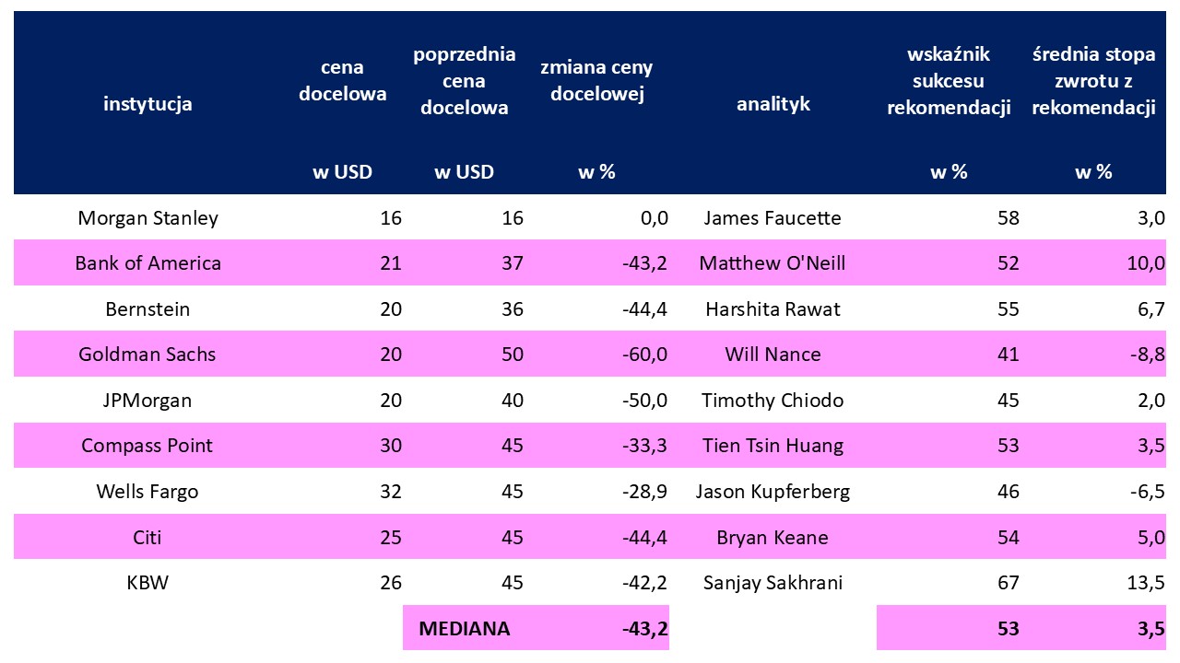The image size is (1180, 663).
Task: Click the 'analityk' column header
Action: (x=773, y=104)
